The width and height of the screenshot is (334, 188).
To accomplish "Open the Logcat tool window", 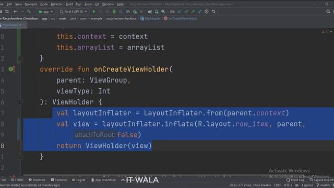I will (79, 180).
